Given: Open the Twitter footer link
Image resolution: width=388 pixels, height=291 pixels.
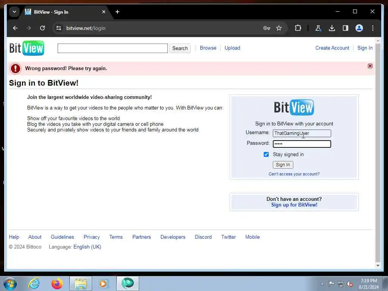Looking at the screenshot, I should point(228,237).
